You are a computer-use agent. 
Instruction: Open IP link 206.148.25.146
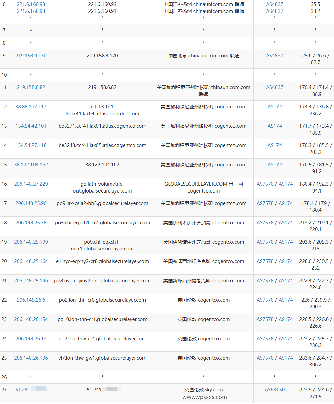31,281
